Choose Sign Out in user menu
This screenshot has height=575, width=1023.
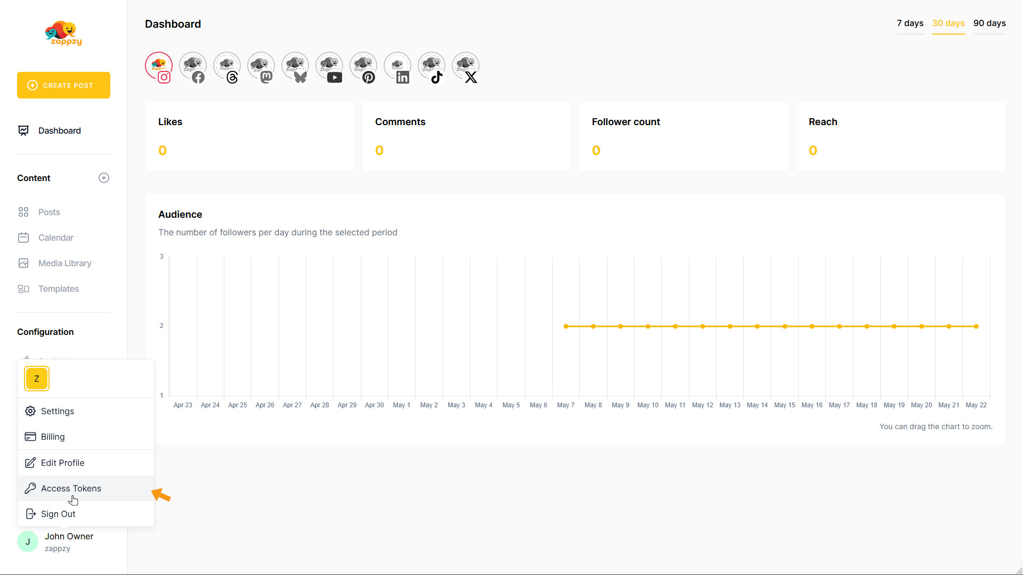coord(58,514)
